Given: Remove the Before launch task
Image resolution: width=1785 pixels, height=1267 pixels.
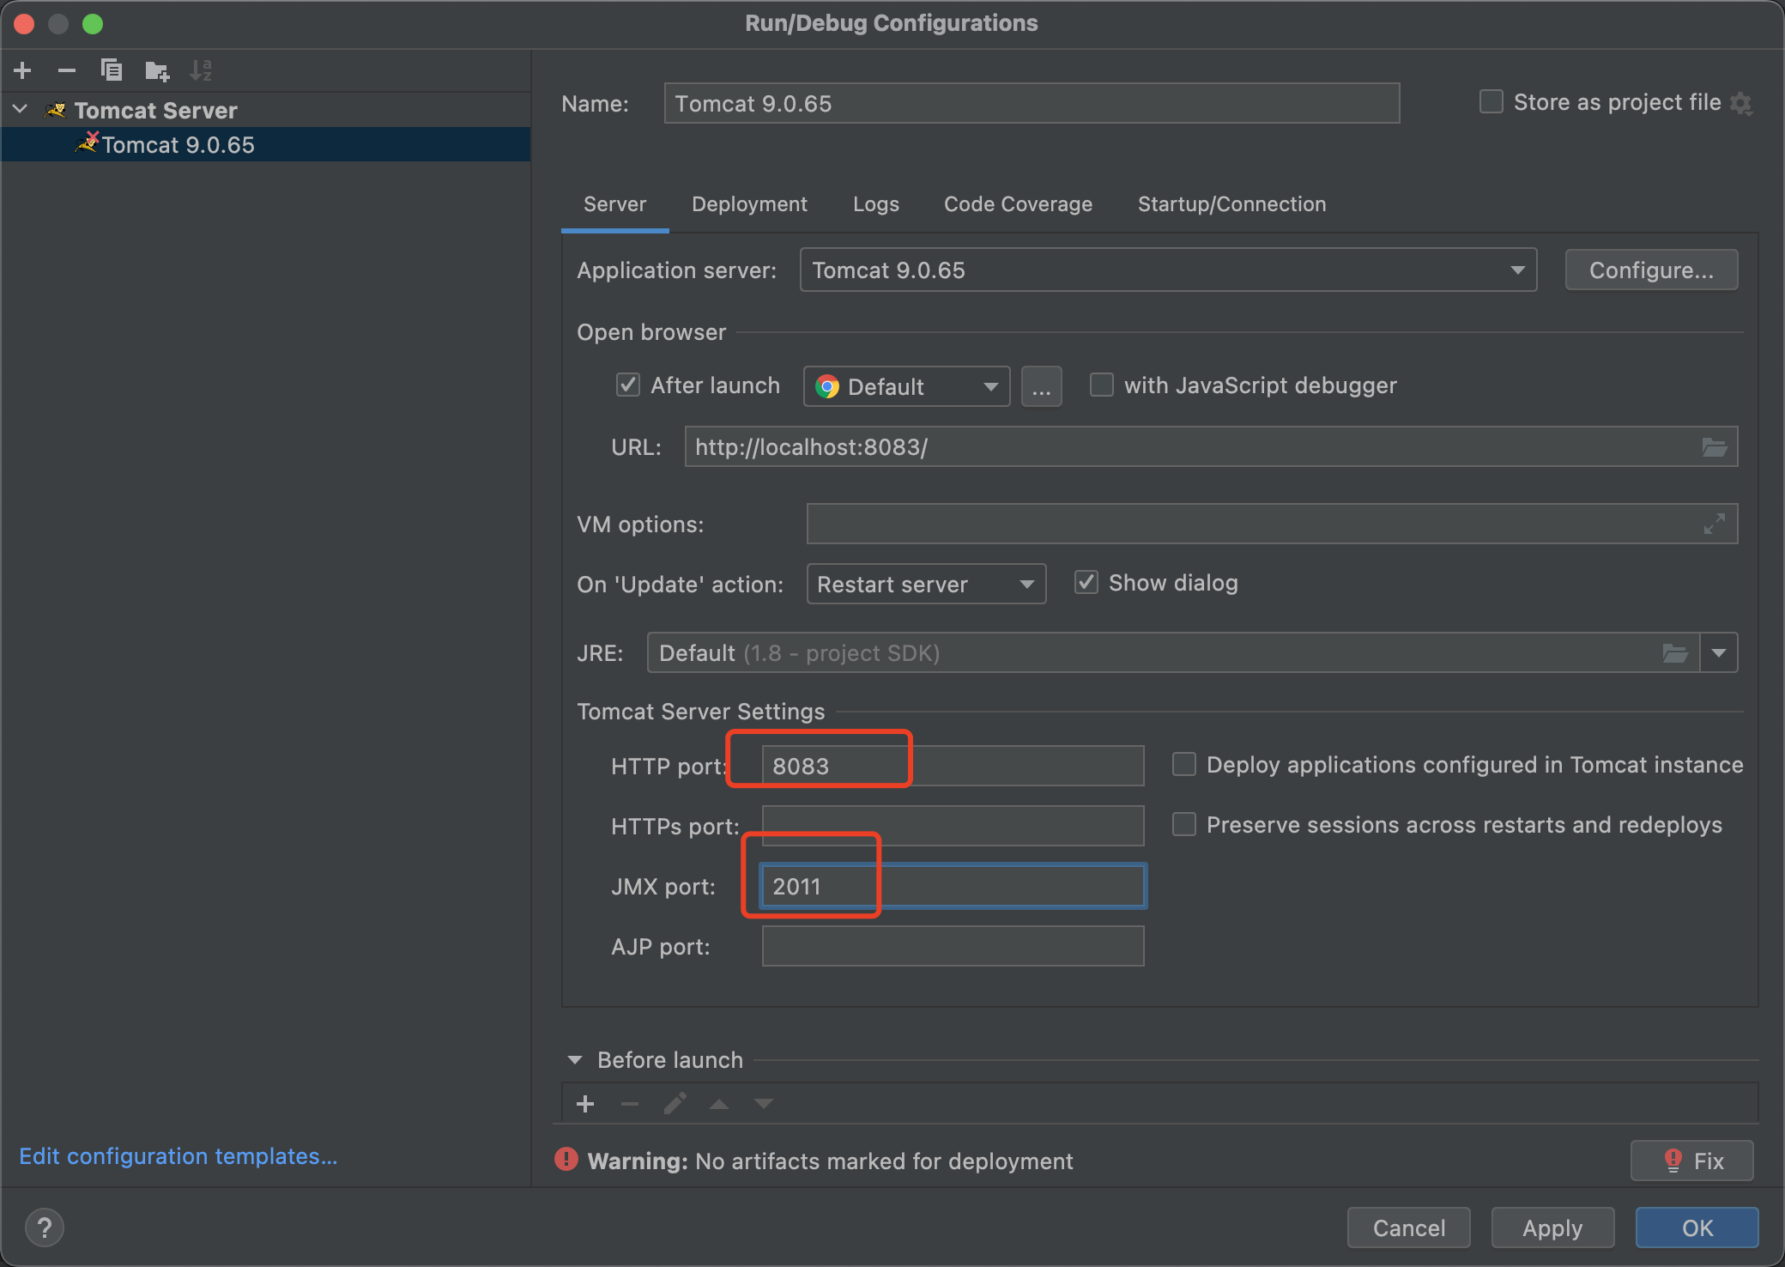Looking at the screenshot, I should coord(630,1104).
